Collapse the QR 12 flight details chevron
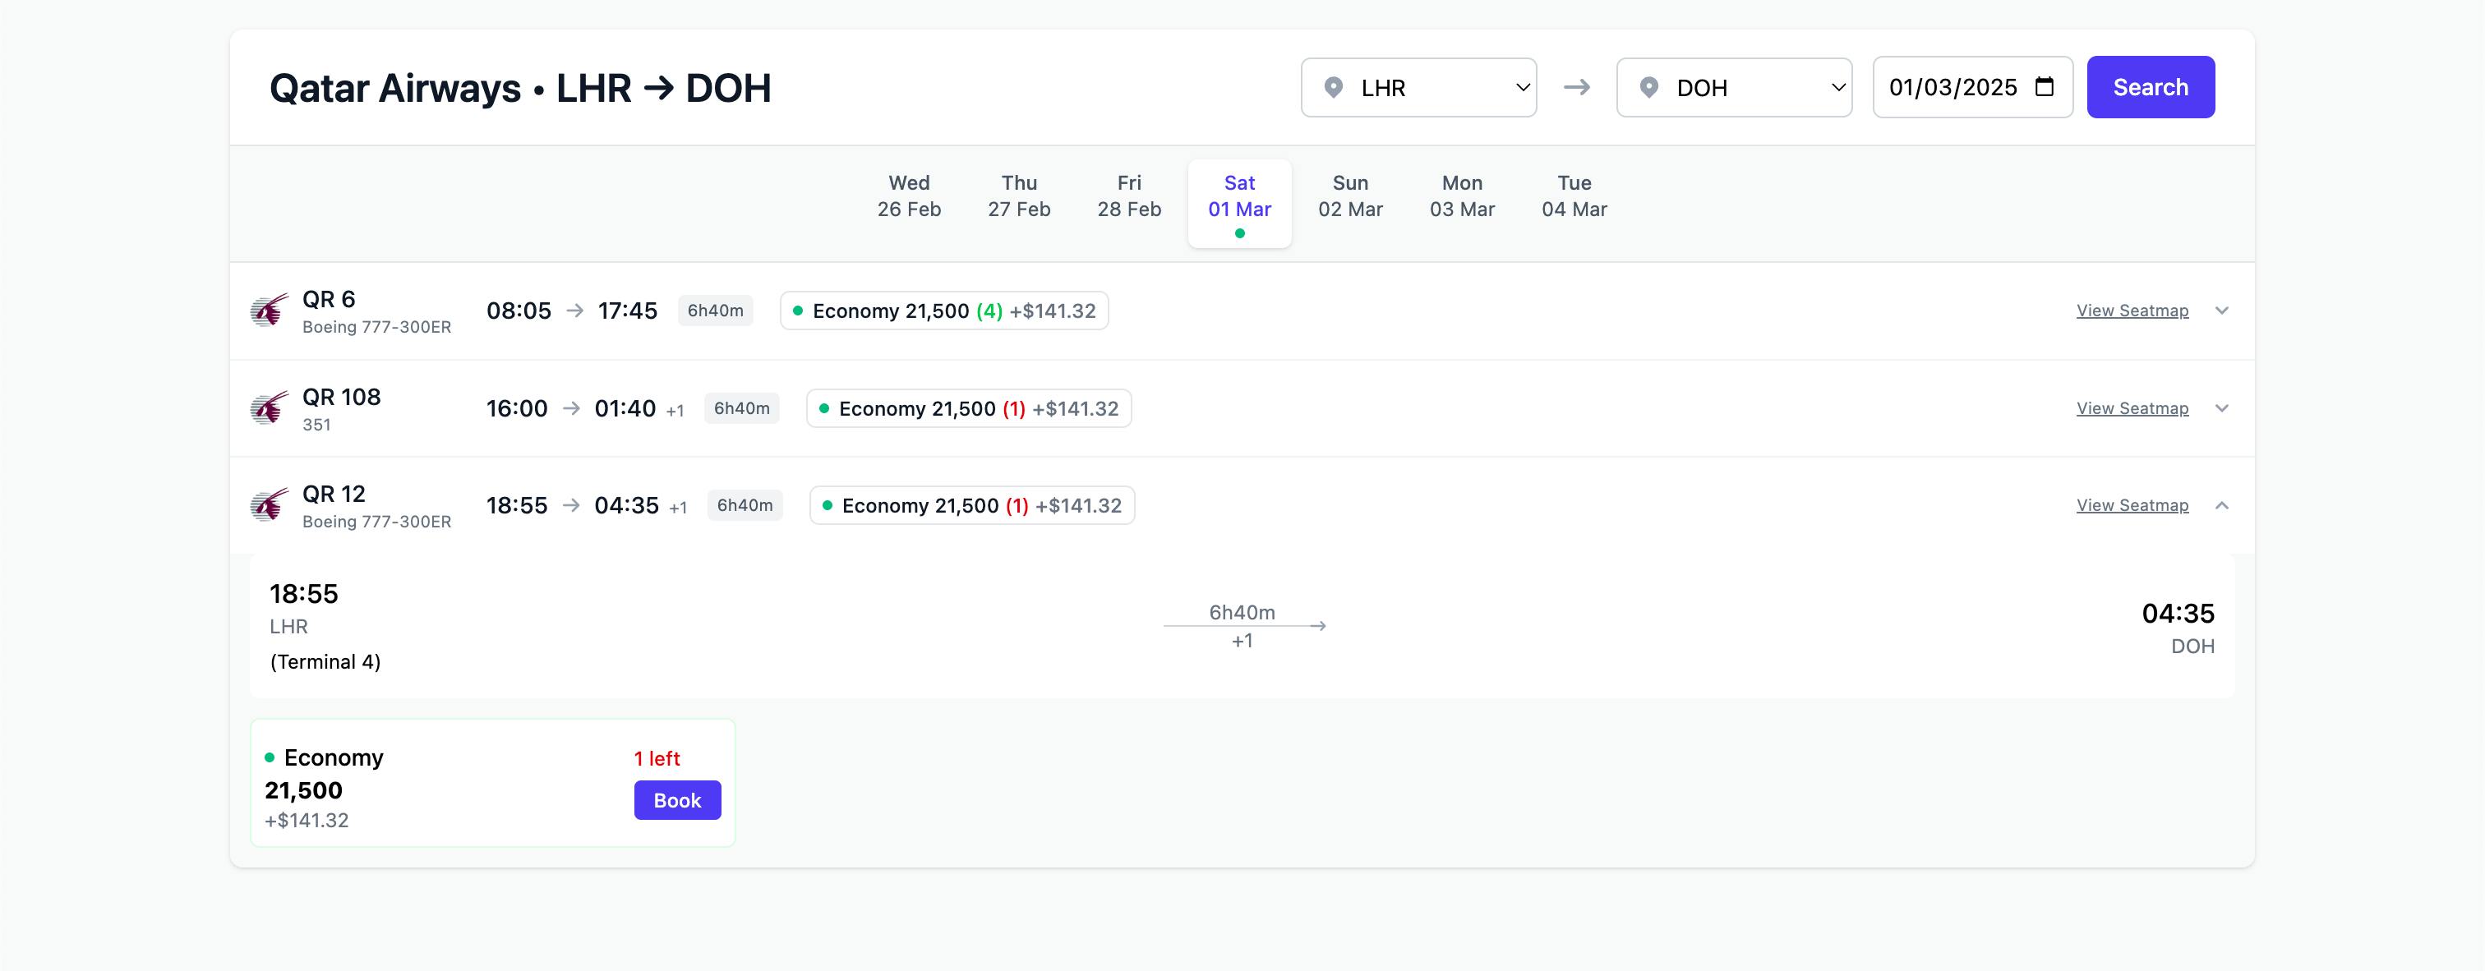Image resolution: width=2485 pixels, height=971 pixels. 2222,505
